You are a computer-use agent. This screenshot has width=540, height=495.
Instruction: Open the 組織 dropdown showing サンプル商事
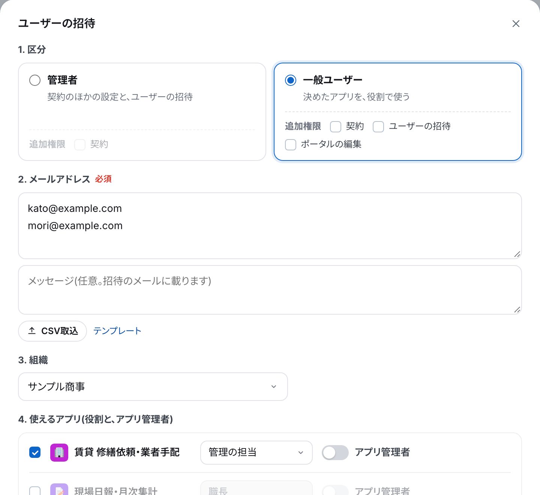(153, 387)
